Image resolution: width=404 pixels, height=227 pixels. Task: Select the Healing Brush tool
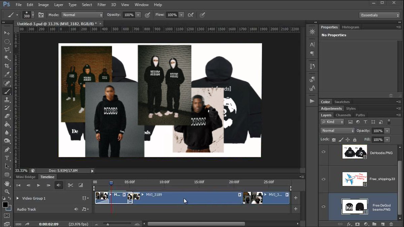coord(7,83)
